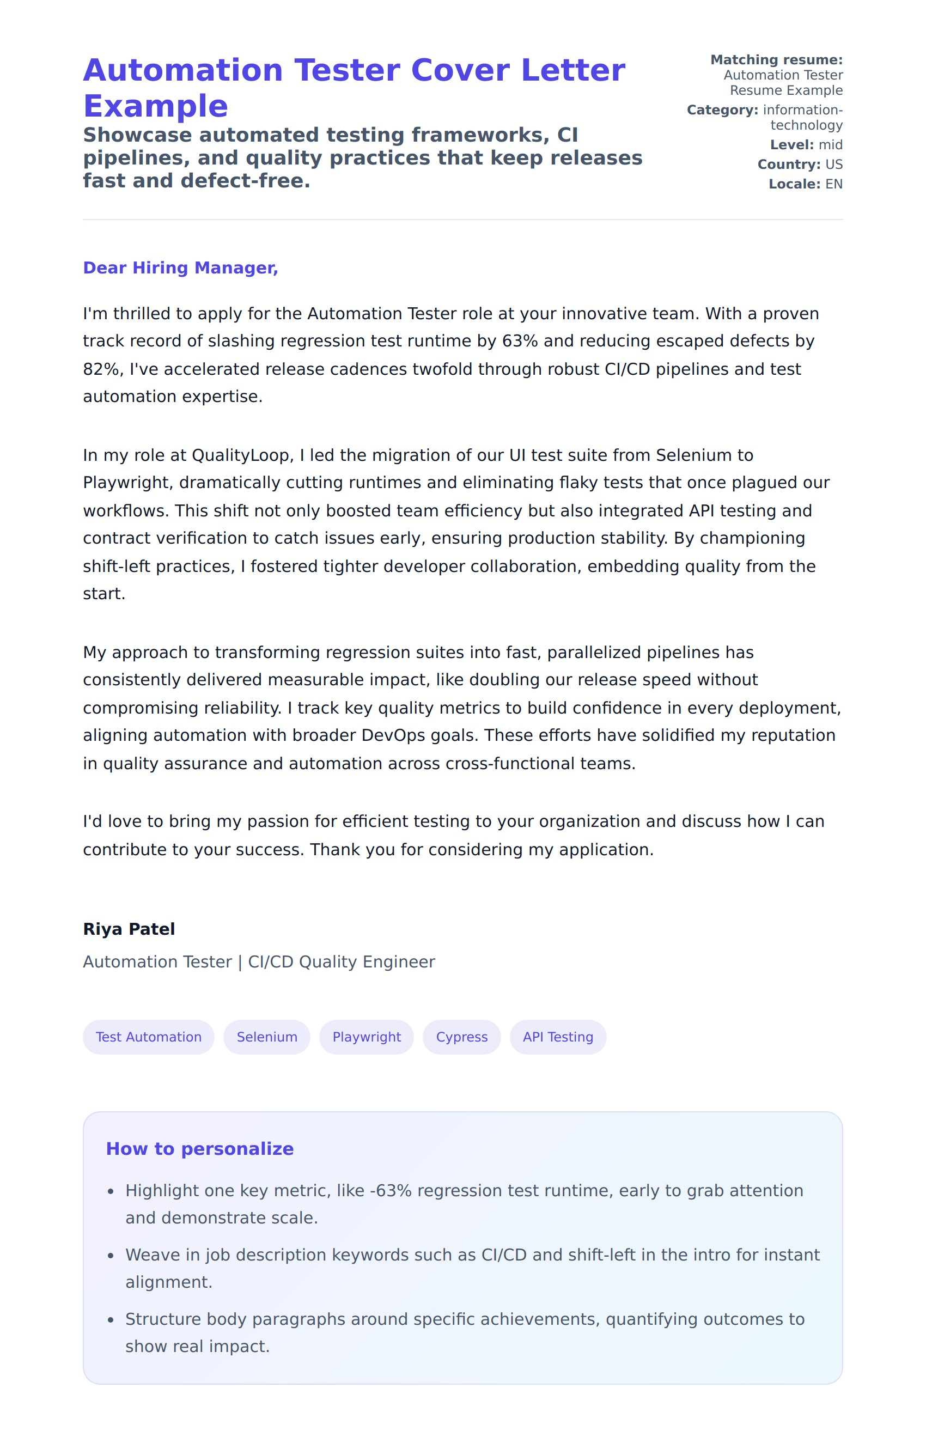The width and height of the screenshot is (926, 1437).
Task: Click the information-technology category value
Action: point(802,117)
